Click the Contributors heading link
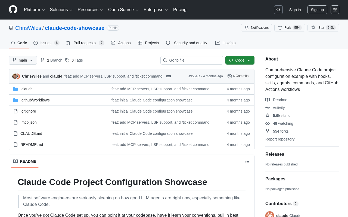 coord(282,204)
